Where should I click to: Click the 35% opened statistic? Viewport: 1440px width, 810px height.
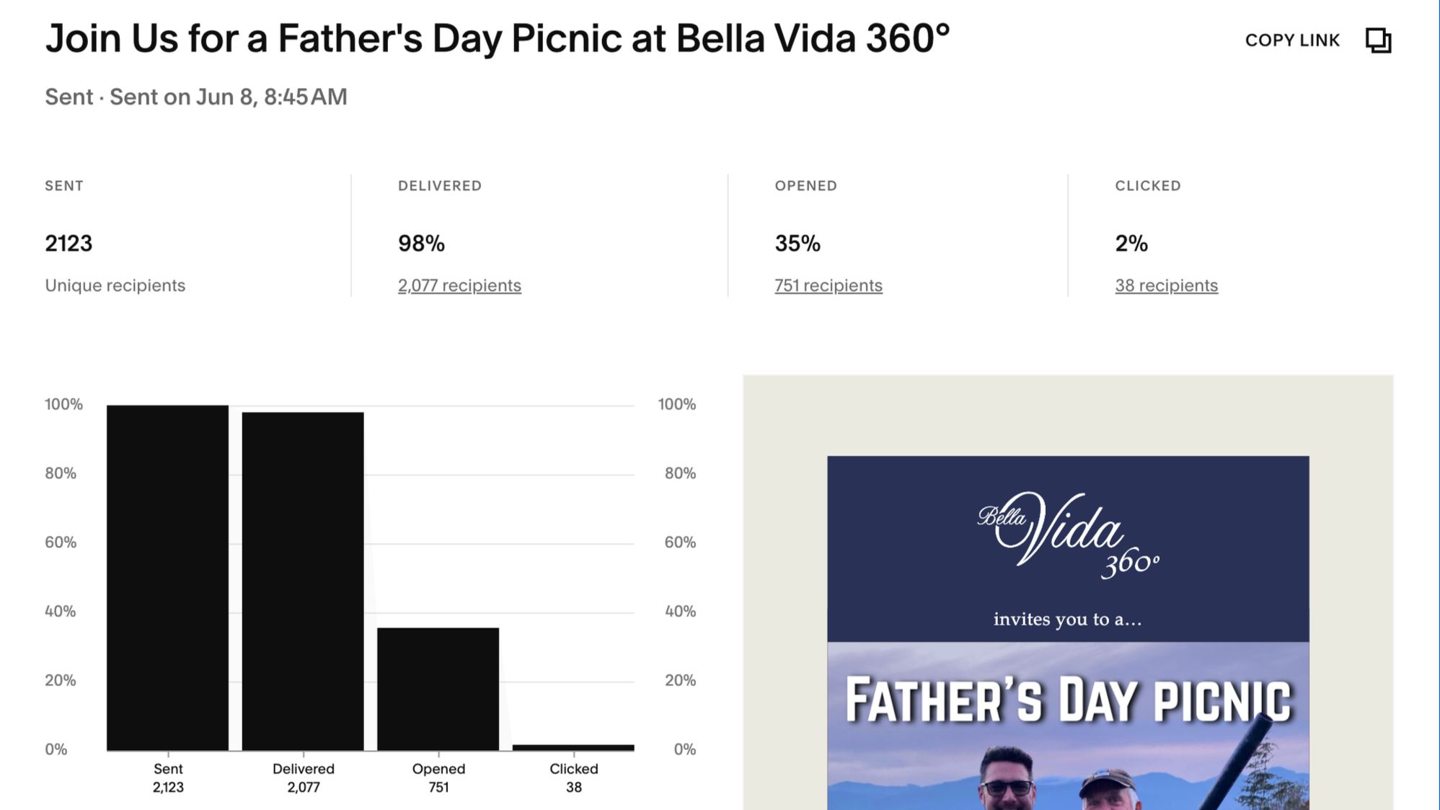tap(798, 244)
